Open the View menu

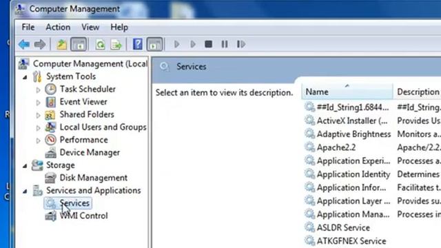click(x=90, y=28)
